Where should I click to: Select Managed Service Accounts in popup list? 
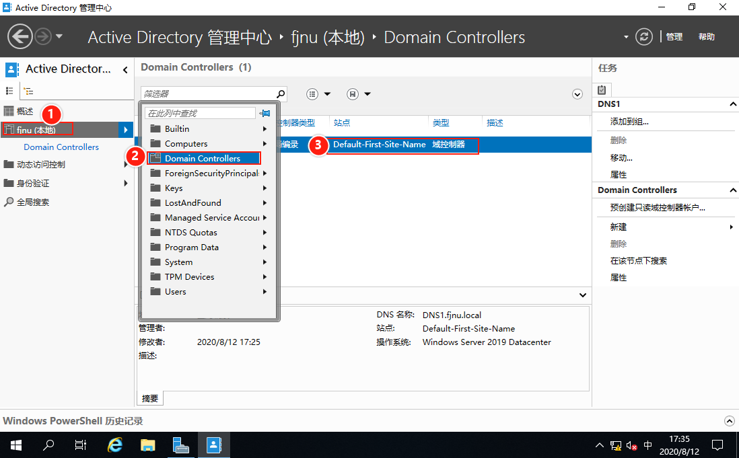pyautogui.click(x=209, y=217)
